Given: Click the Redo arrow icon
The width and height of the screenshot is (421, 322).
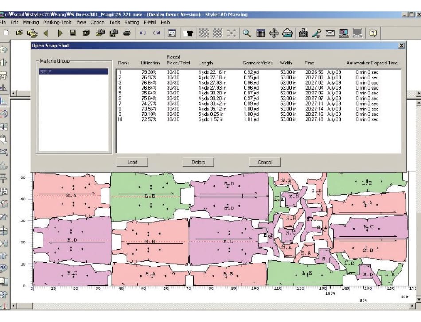Looking at the screenshot, I should click(x=156, y=33).
